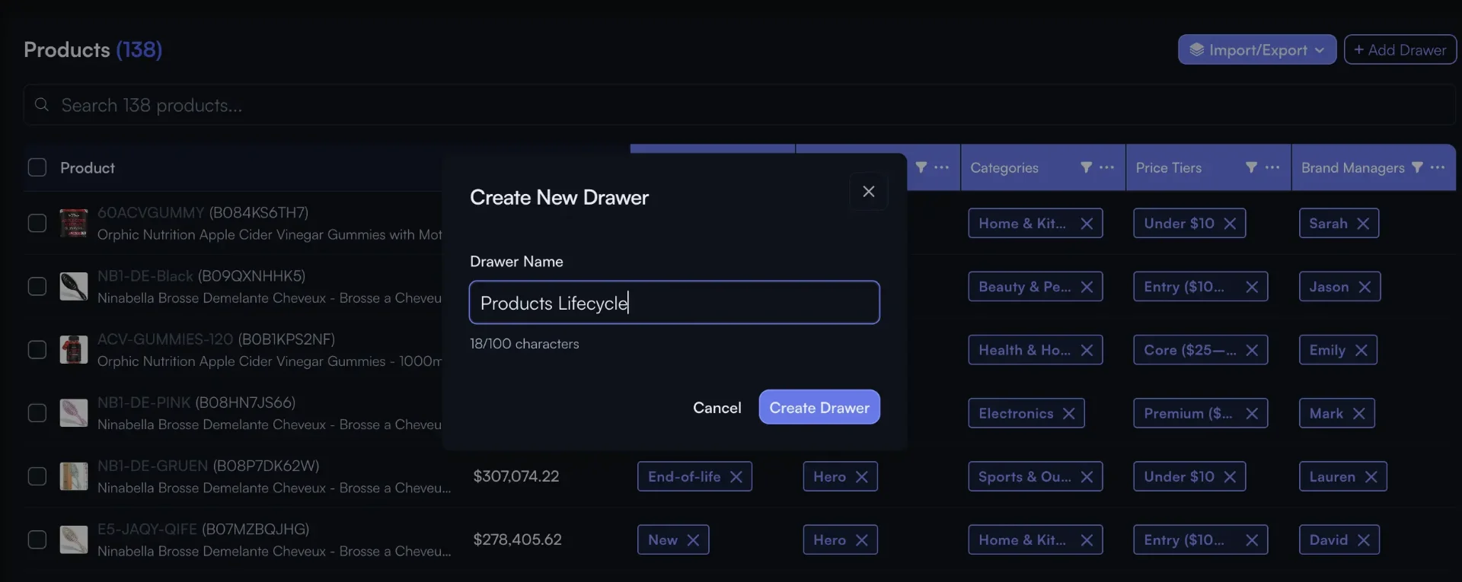
Task: Close the Create New Drawer dialog
Action: (868, 192)
